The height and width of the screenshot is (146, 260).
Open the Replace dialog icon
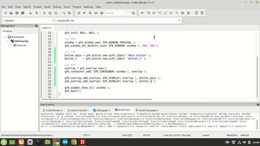coord(69,13)
